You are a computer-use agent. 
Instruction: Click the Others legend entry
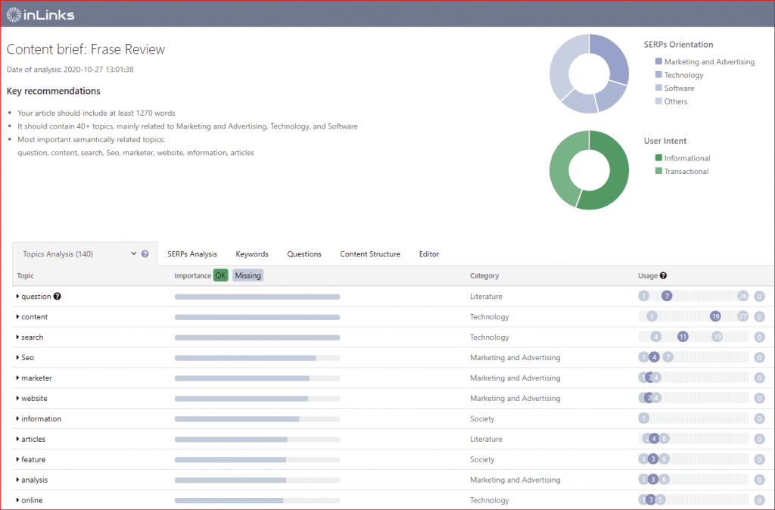pyautogui.click(x=671, y=101)
